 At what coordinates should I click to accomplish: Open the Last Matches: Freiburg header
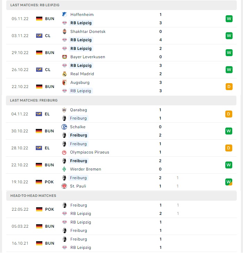(x=121, y=101)
